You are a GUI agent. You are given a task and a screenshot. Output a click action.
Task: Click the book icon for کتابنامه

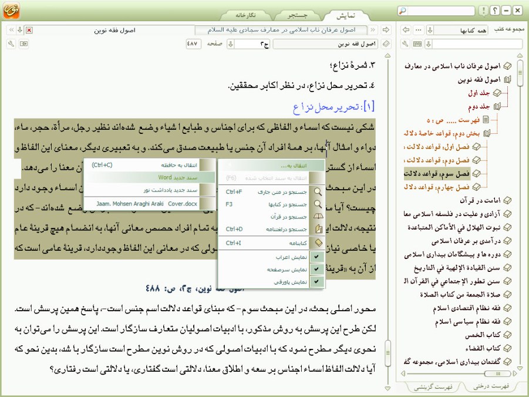point(318,243)
